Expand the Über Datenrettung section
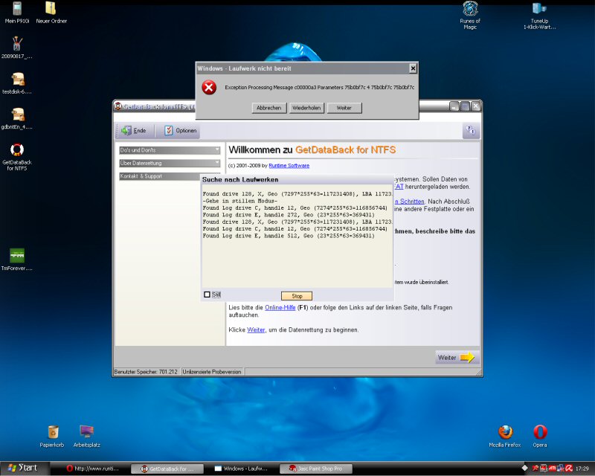This screenshot has width=595, height=476. click(x=170, y=163)
